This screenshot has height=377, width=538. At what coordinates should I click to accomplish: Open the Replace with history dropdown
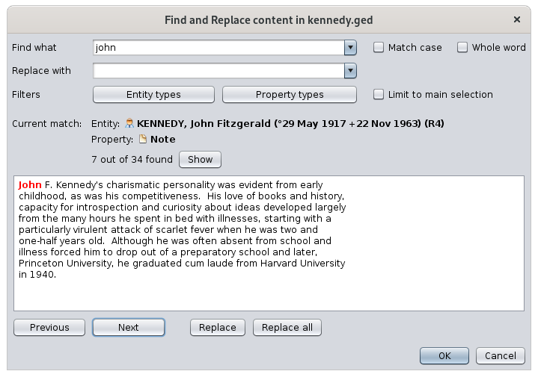pyautogui.click(x=350, y=71)
